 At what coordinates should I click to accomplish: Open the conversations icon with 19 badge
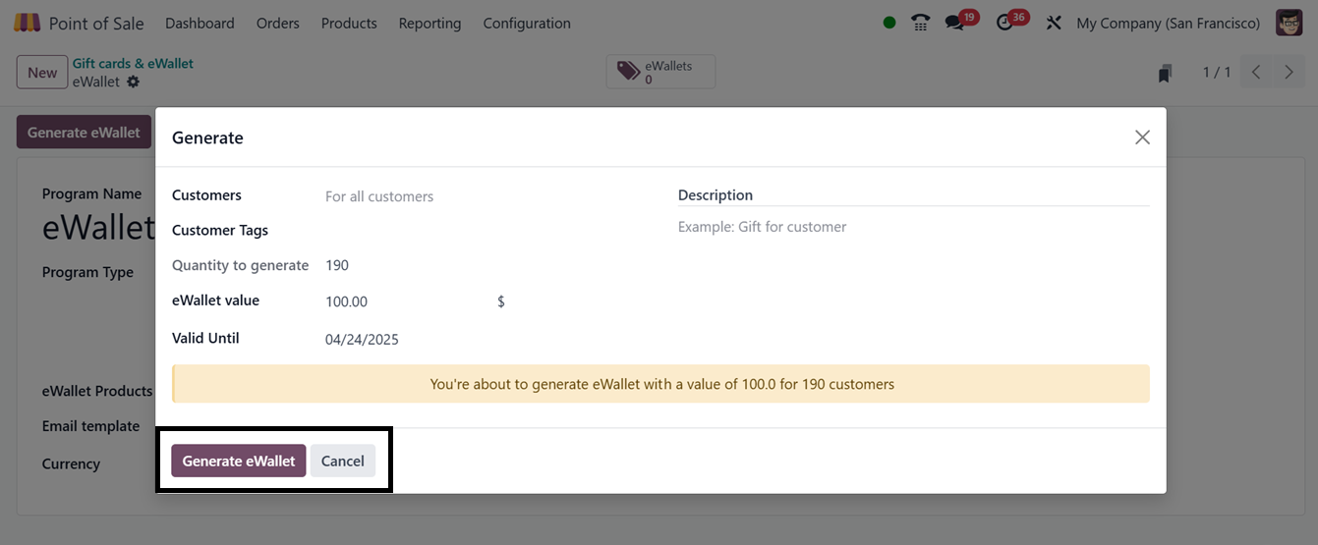tap(955, 23)
